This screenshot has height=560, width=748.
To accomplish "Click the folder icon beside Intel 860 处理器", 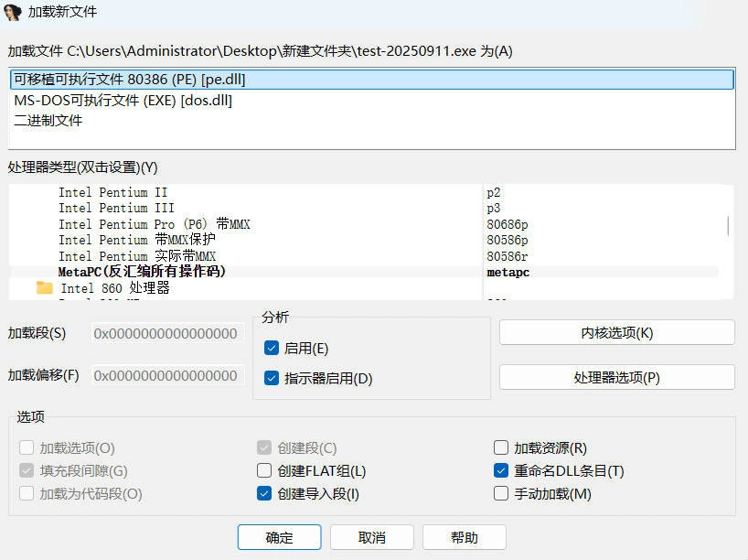I will (x=42, y=288).
